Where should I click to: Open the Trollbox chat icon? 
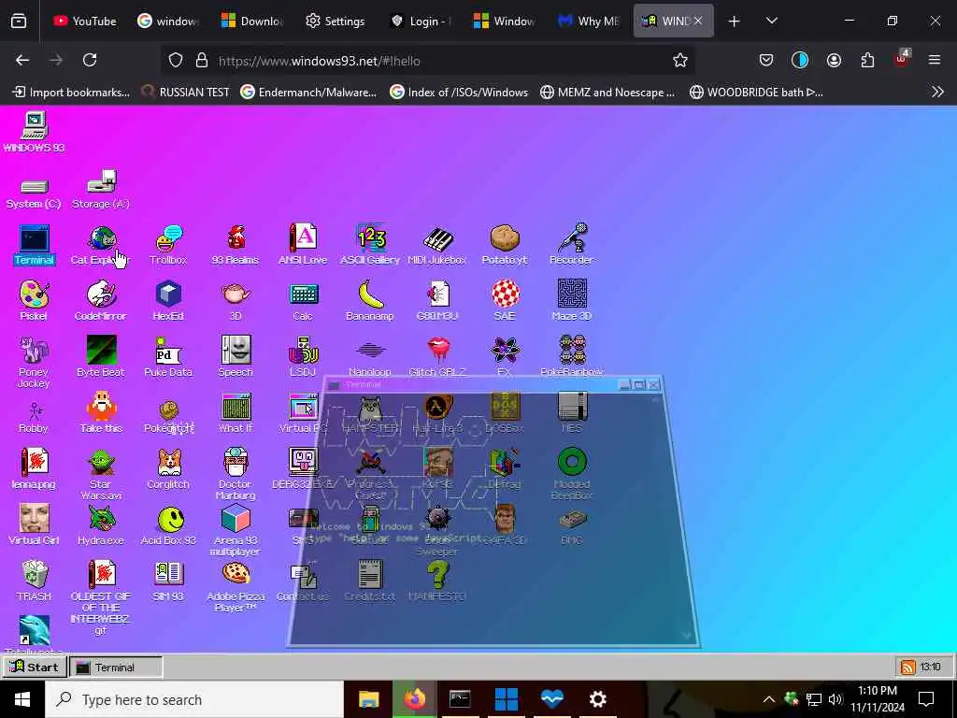(168, 244)
